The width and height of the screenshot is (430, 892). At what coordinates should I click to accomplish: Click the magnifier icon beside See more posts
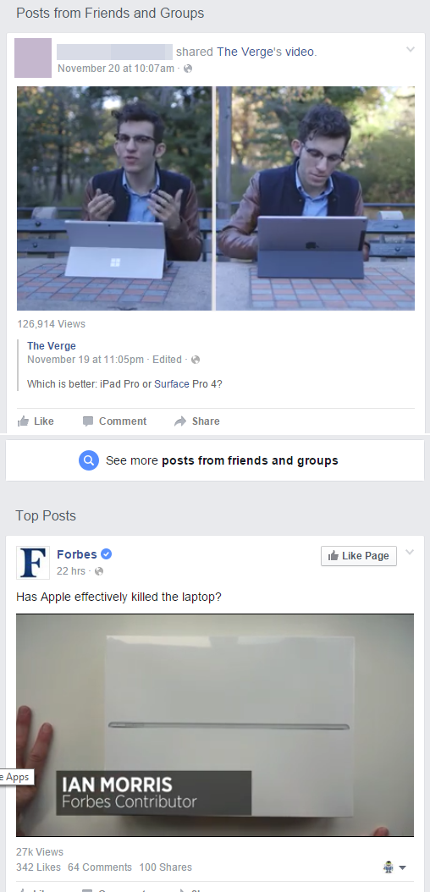[89, 460]
